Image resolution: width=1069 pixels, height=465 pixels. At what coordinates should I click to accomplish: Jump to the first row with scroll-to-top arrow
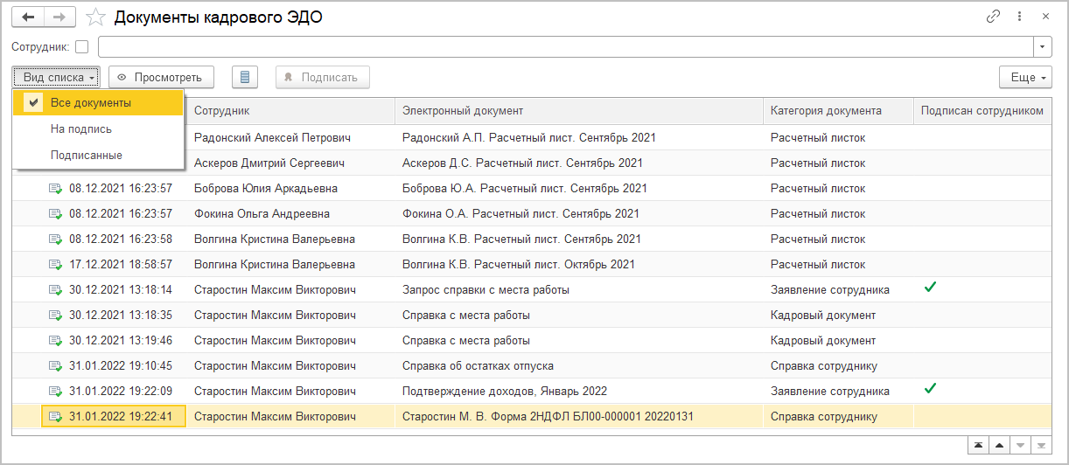pyautogui.click(x=977, y=447)
